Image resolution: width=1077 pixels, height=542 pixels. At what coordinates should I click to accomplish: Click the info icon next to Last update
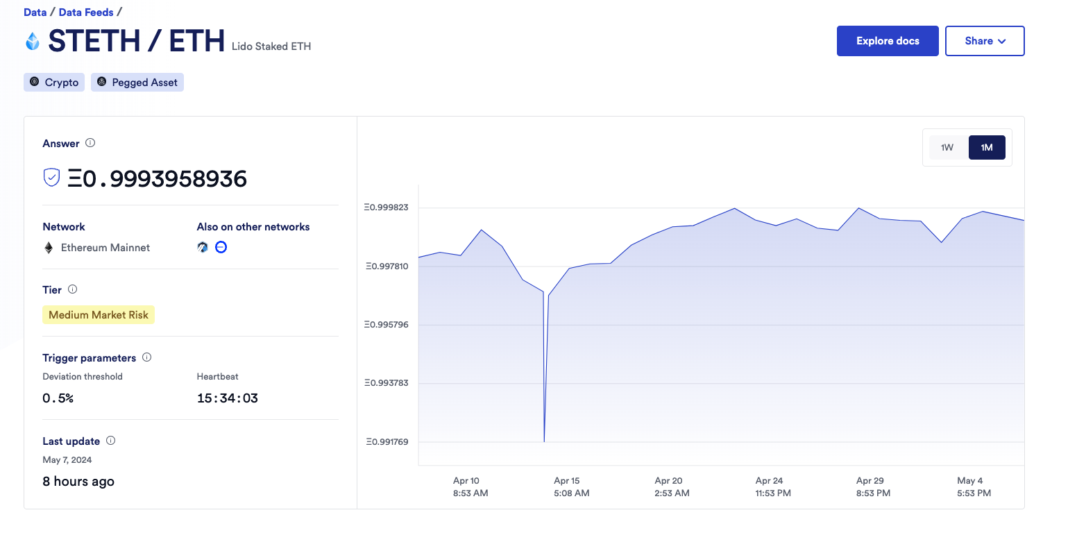pos(110,441)
